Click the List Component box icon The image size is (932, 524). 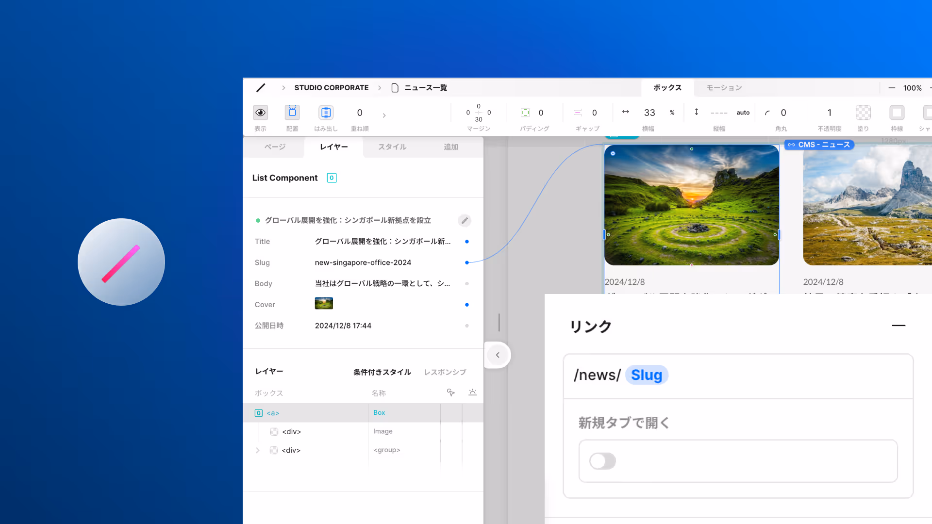[332, 178]
